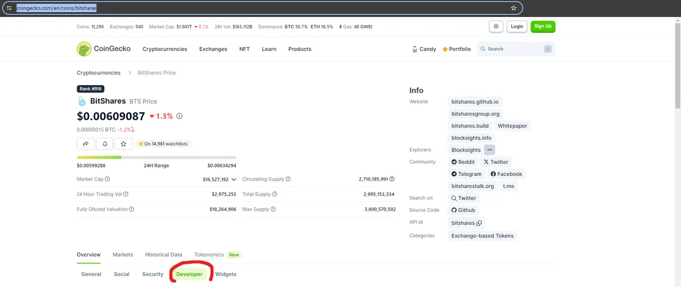Open bitshares.github.io website link
681x287 pixels.
click(x=475, y=102)
